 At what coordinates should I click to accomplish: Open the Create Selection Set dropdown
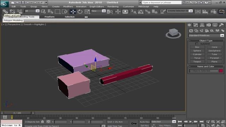tap(191, 11)
